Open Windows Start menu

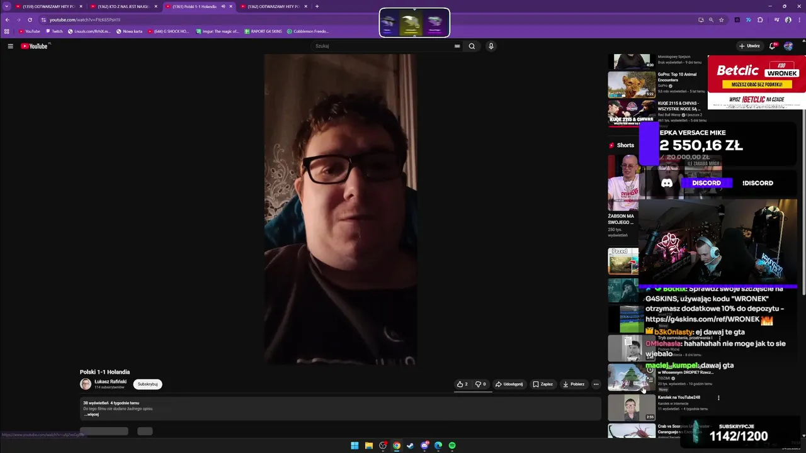point(355,445)
